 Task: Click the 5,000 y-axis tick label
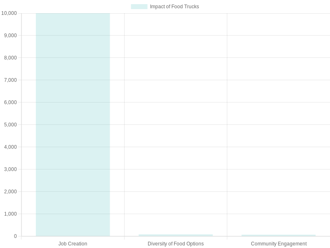click(10, 125)
